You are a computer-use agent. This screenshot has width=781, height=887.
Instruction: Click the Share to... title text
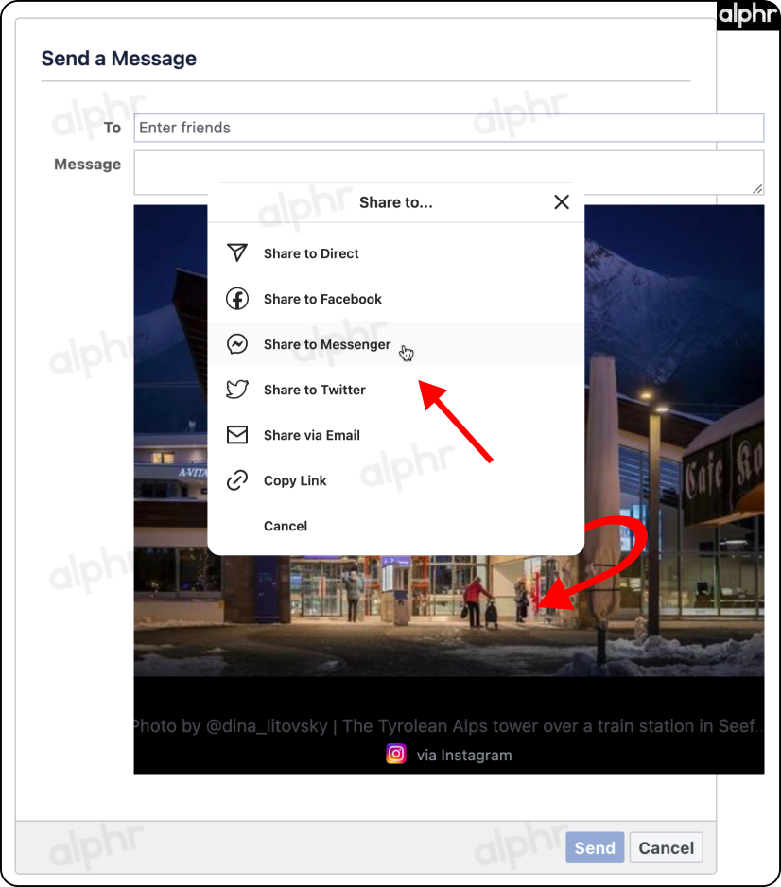396,202
